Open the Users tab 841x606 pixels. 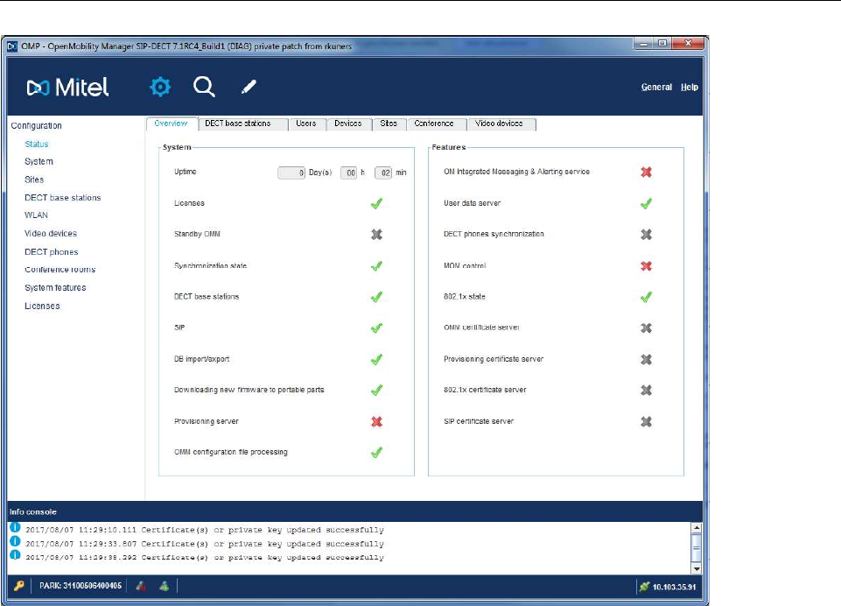[x=307, y=123]
